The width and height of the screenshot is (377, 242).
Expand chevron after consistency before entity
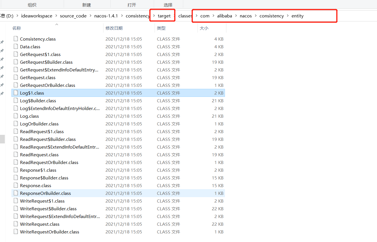click(288, 16)
